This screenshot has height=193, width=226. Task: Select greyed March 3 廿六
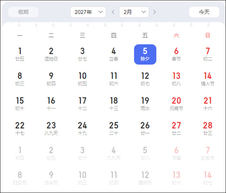point(82,154)
